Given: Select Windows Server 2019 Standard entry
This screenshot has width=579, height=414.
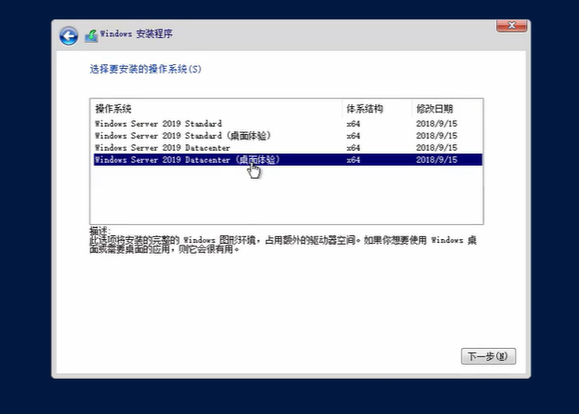Looking at the screenshot, I should click(158, 123).
